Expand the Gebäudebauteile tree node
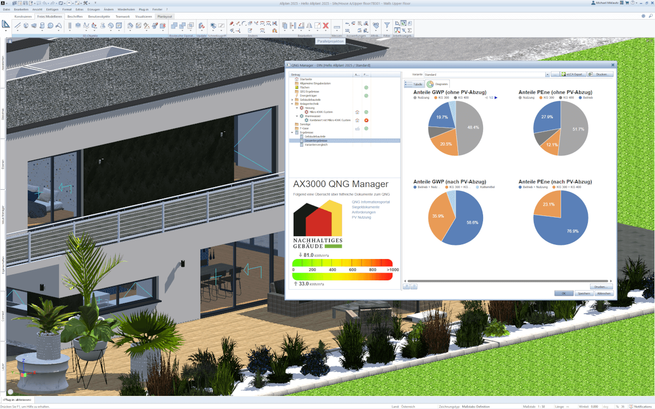Screen dimensions: 655x409 pos(292,100)
